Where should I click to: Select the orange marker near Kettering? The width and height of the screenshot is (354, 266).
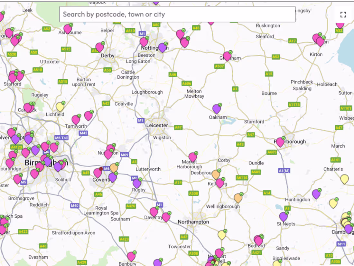click(216, 175)
